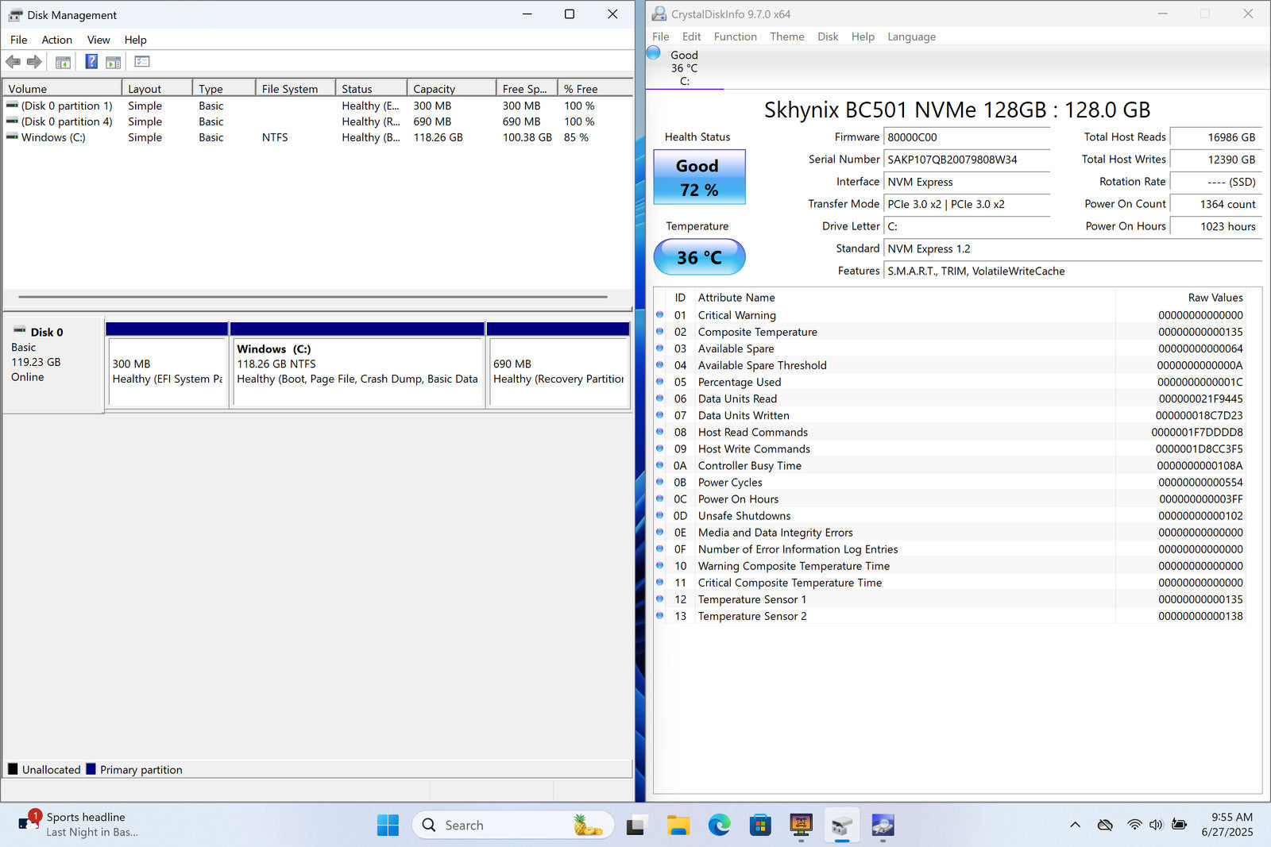Click the taskbar Search box
1271x847 pixels.
coord(513,826)
